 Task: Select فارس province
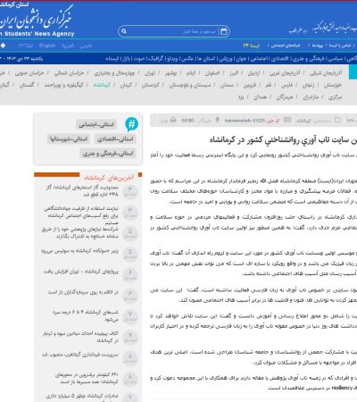(x=286, y=85)
